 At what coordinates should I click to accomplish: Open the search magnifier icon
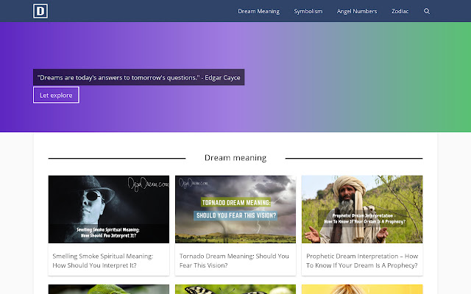point(427,11)
